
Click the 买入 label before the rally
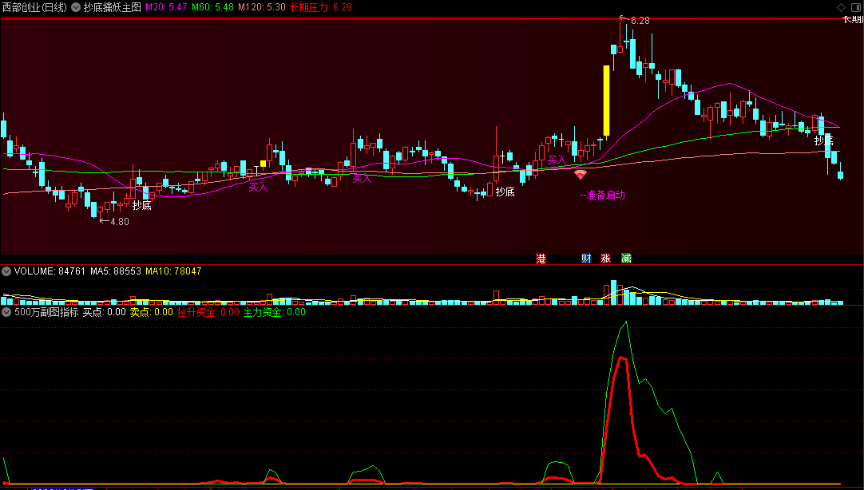pyautogui.click(x=557, y=160)
